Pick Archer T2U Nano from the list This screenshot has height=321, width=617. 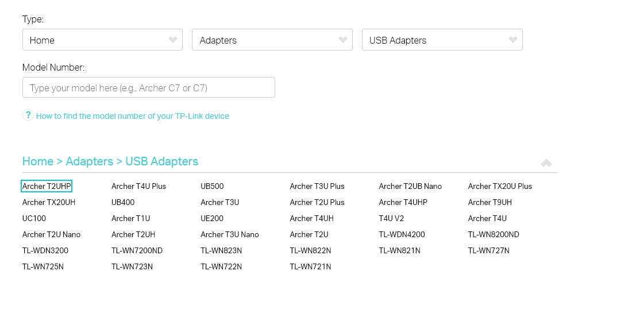pyautogui.click(x=52, y=234)
